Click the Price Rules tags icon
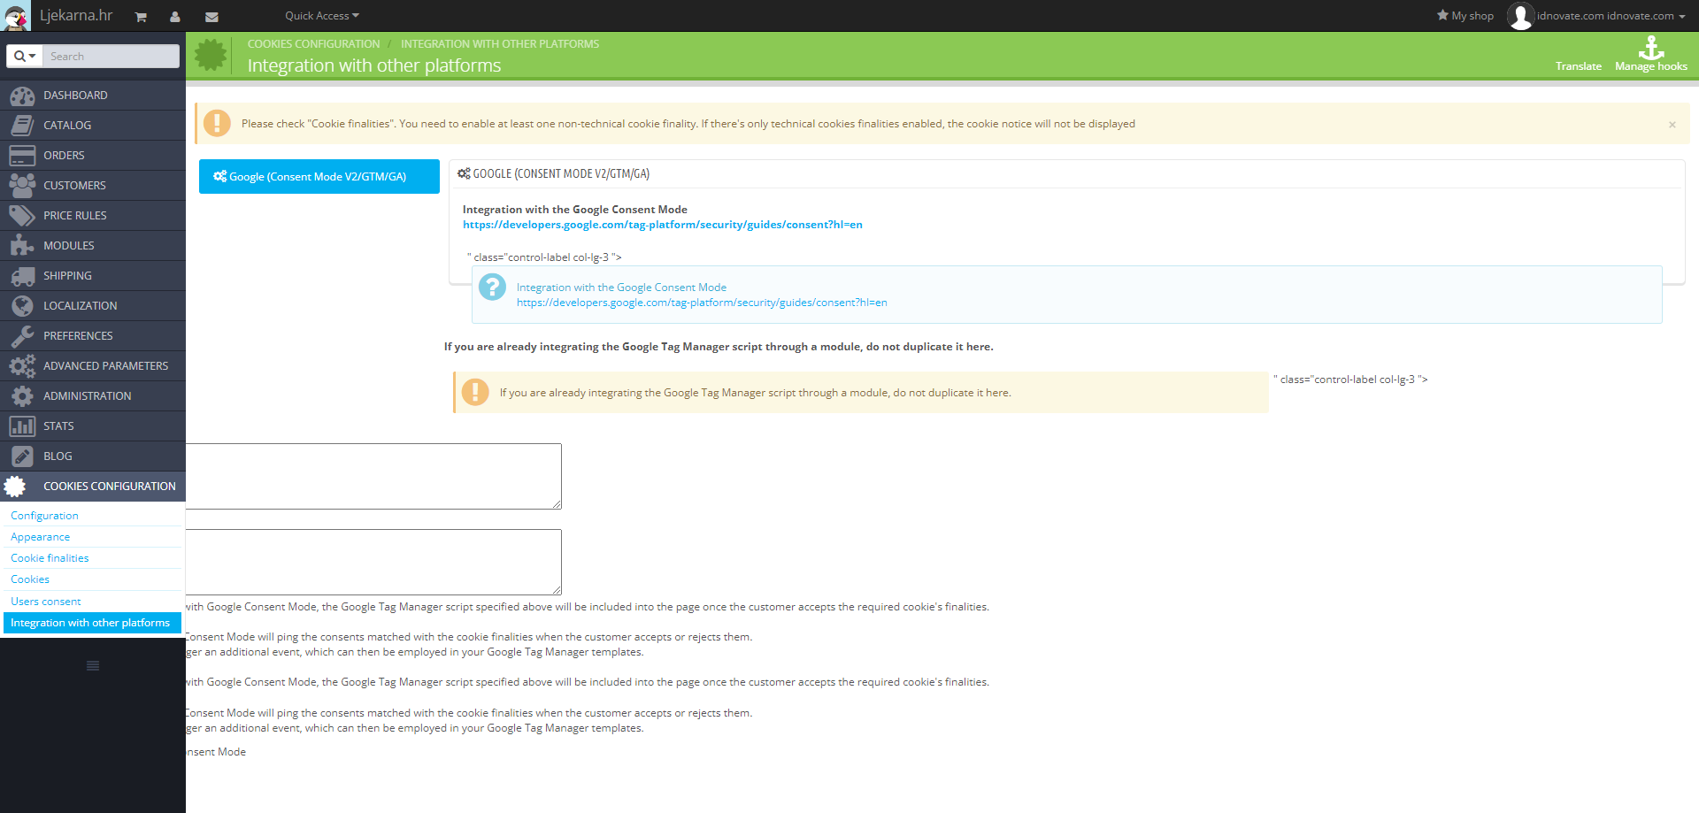Viewport: 1699px width, 813px height. click(x=22, y=216)
